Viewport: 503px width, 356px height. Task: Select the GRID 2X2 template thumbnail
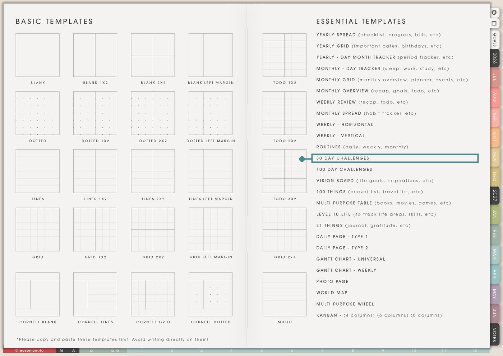click(x=153, y=229)
